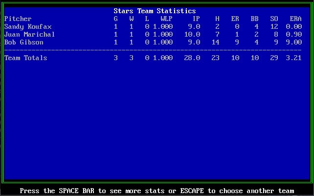This screenshot has height=196, width=314.
Task: Click Sandy Koufax's ERA value 0.00
Action: (x=294, y=26)
